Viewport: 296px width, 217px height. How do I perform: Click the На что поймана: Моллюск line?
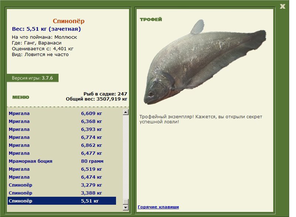[x=44, y=37]
